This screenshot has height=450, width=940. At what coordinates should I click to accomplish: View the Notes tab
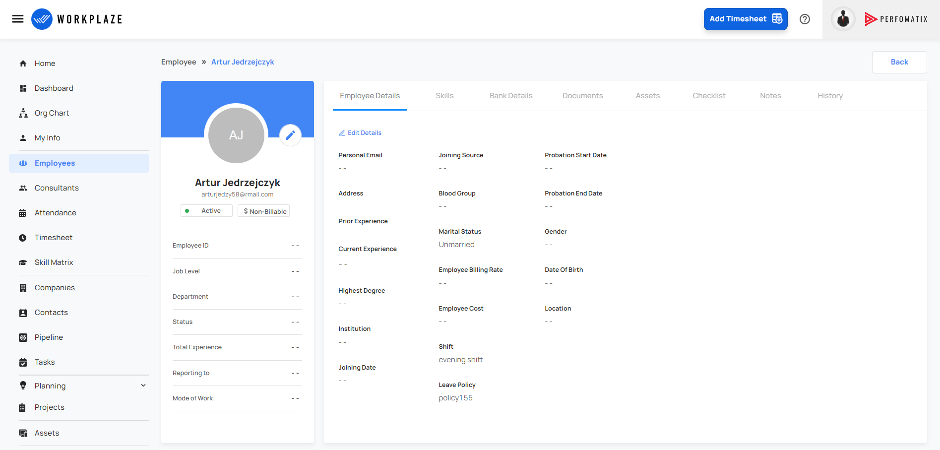pyautogui.click(x=770, y=96)
